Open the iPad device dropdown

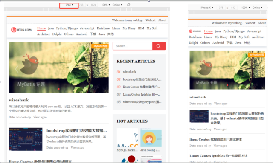click(x=70, y=5)
